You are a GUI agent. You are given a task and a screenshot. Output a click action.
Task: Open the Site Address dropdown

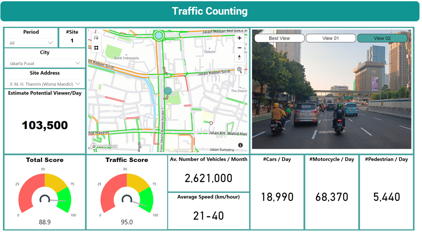click(x=45, y=84)
